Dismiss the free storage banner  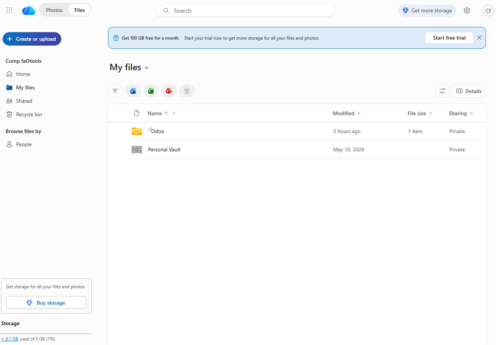(x=479, y=38)
